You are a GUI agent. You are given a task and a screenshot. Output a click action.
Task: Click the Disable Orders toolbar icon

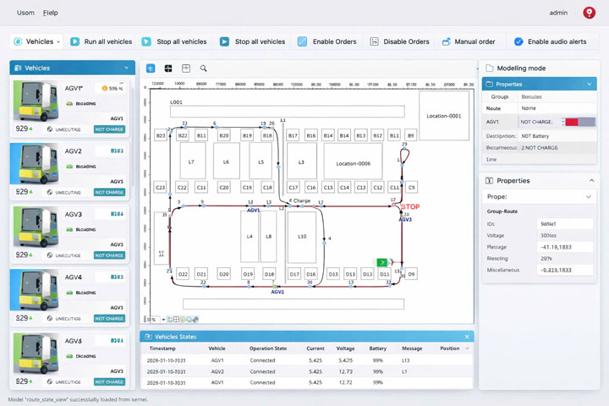pyautogui.click(x=374, y=41)
